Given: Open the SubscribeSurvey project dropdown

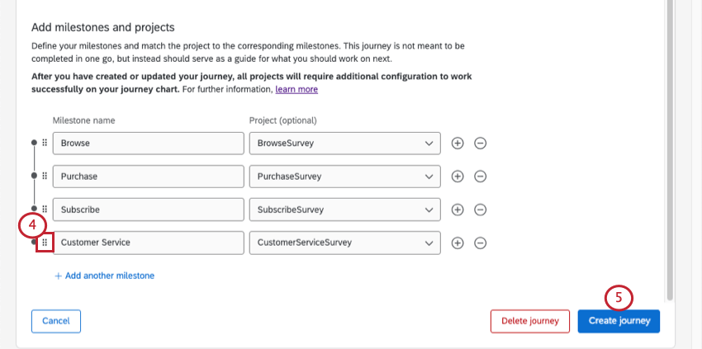Looking at the screenshot, I should point(344,210).
